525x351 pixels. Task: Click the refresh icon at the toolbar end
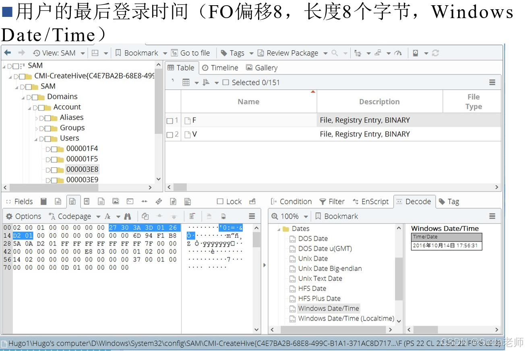click(x=435, y=53)
